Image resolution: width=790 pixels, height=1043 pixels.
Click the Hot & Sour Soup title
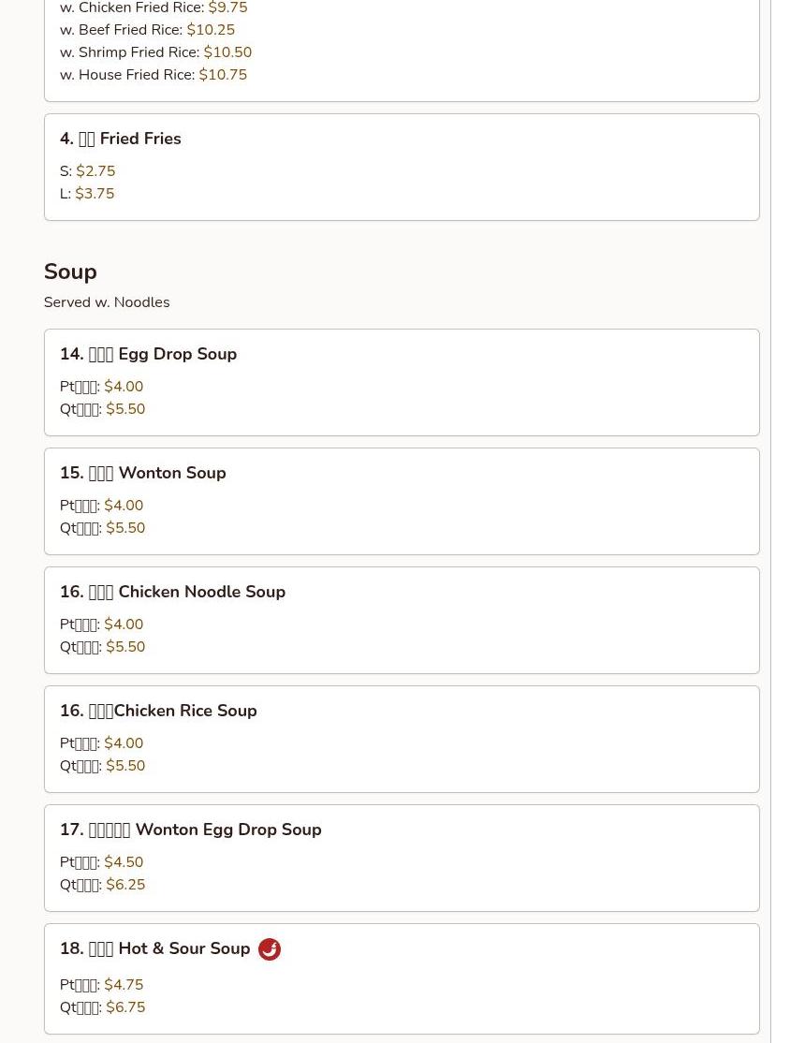(x=155, y=948)
